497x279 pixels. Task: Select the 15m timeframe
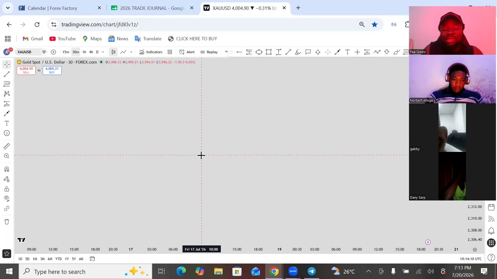coord(66,52)
